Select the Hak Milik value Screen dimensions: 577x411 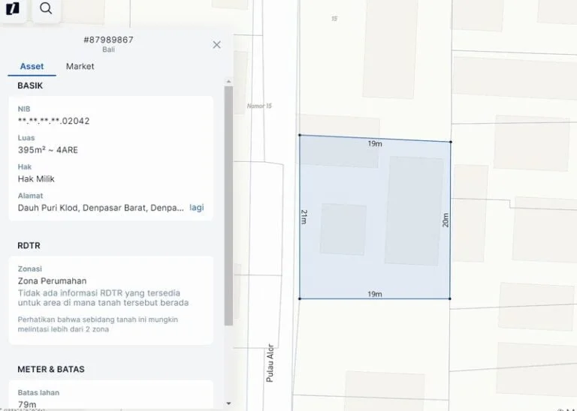[x=36, y=178]
